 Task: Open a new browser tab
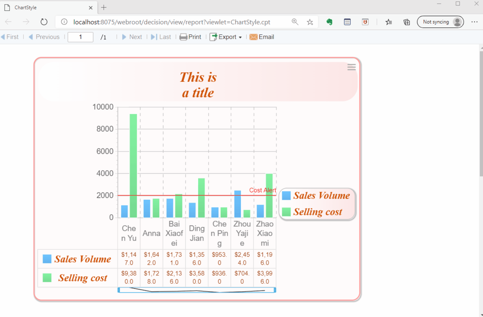[x=103, y=7]
